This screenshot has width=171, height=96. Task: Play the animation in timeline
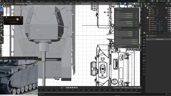(72, 88)
